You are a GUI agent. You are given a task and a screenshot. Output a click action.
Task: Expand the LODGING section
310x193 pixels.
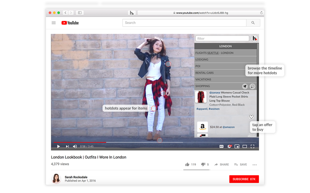click(226, 59)
